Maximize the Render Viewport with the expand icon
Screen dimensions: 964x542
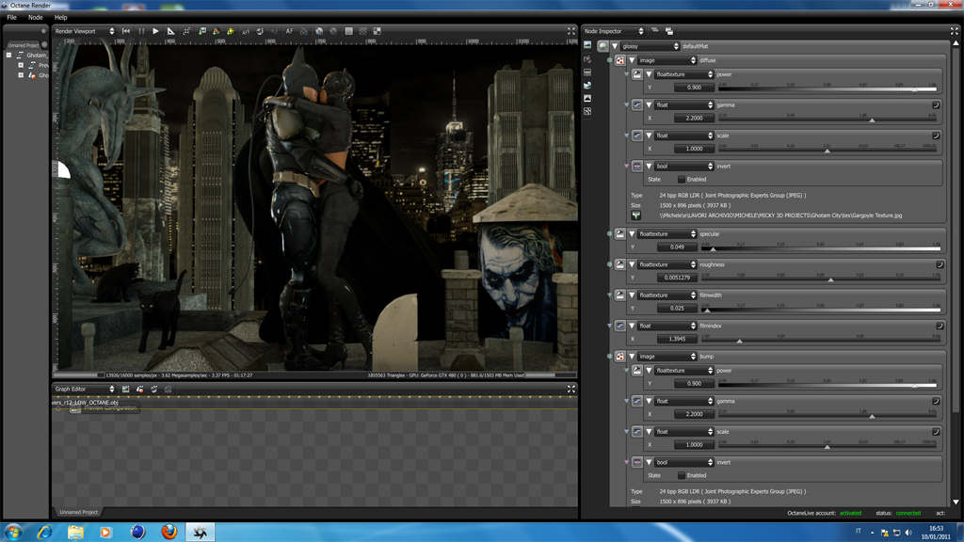point(570,31)
